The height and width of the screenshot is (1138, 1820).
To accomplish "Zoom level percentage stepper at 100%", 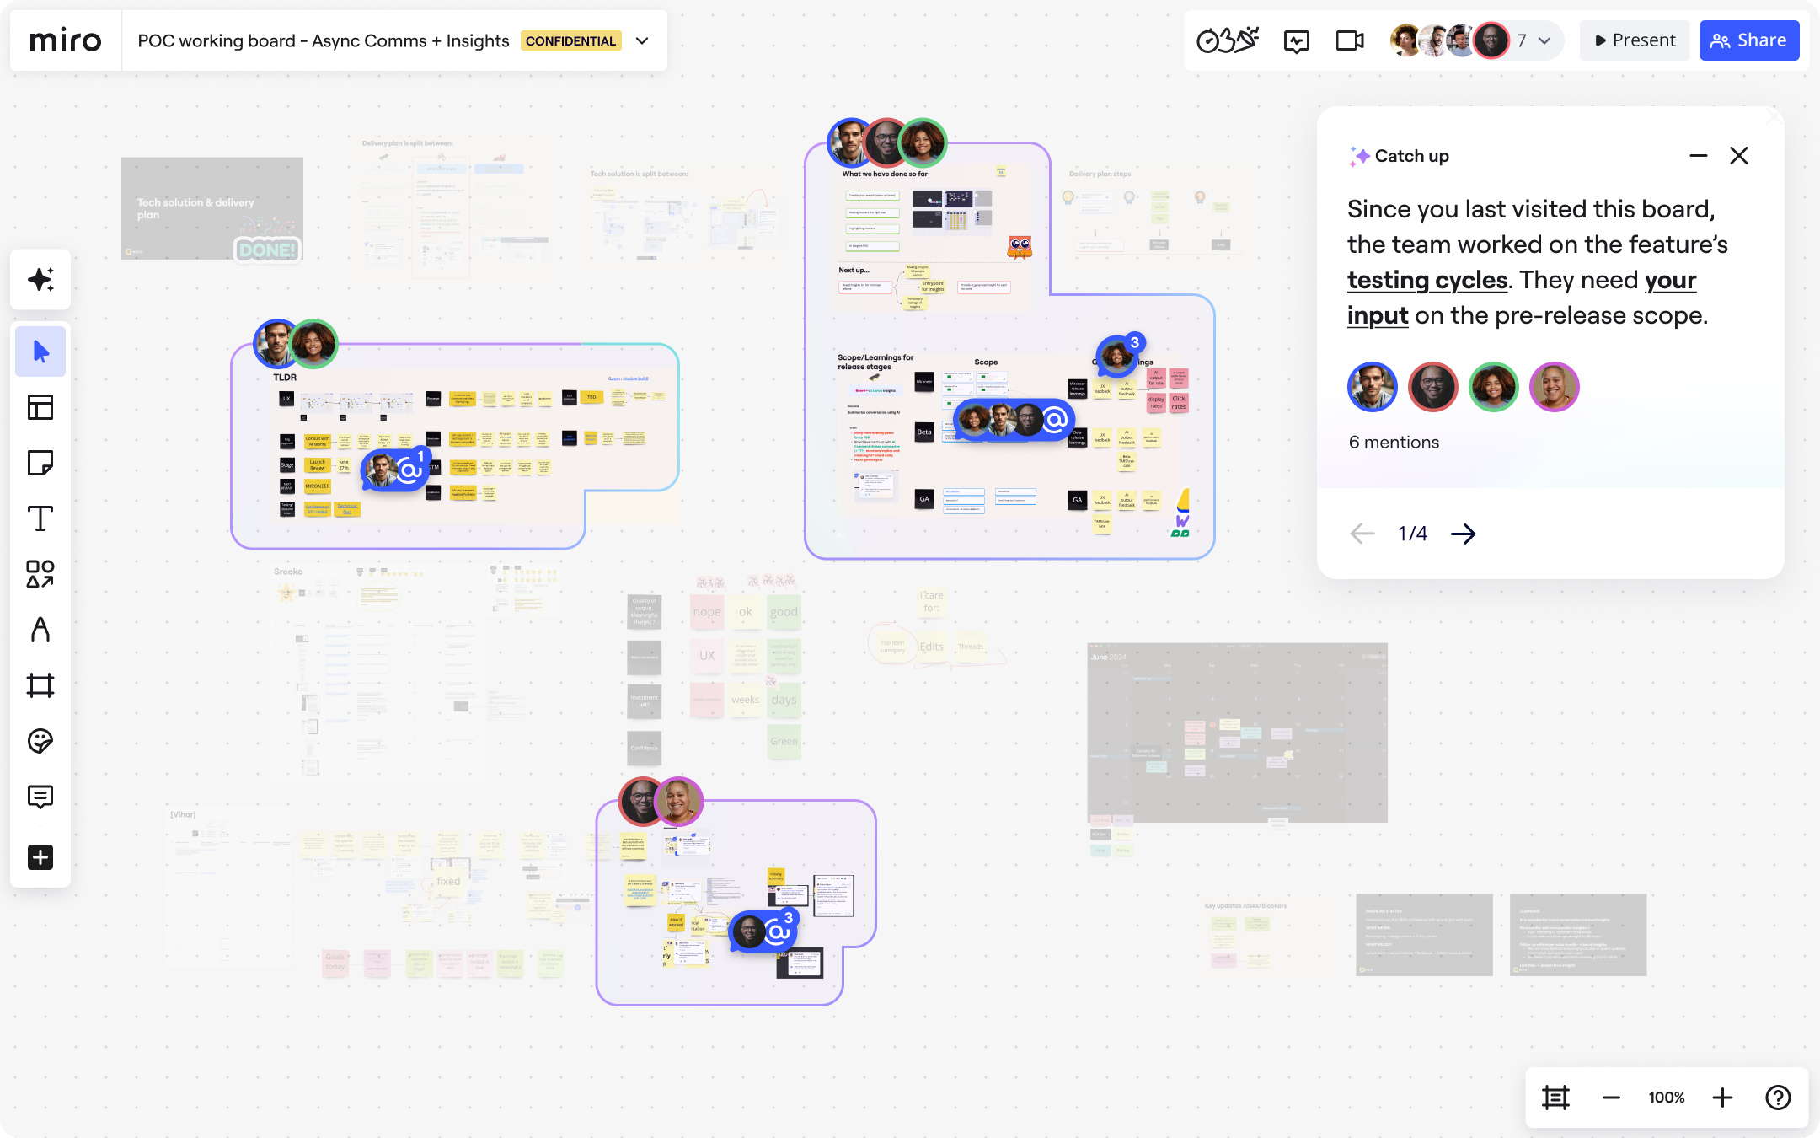I will pos(1667,1098).
